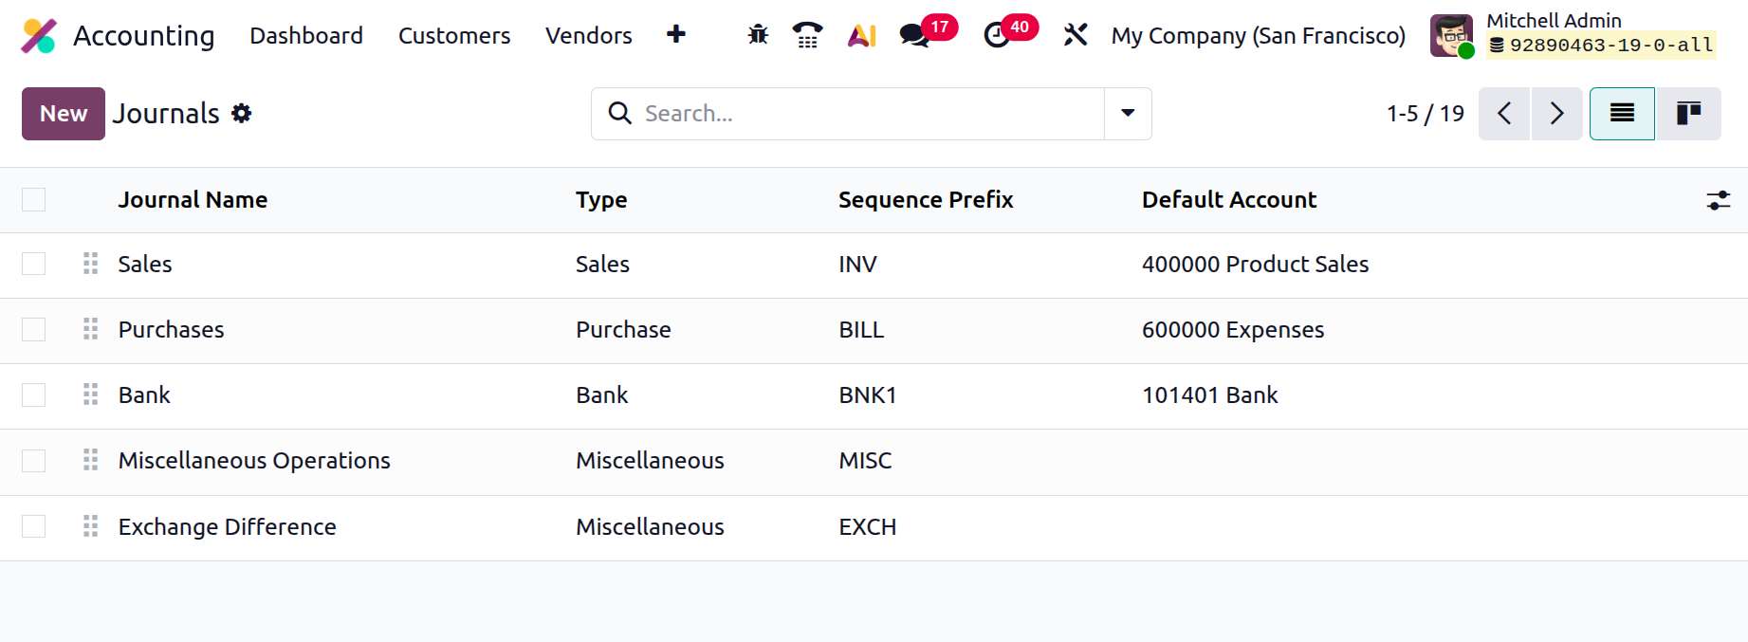Show activities clock with 40 pending
Image resolution: width=1748 pixels, height=642 pixels.
pos(997,35)
